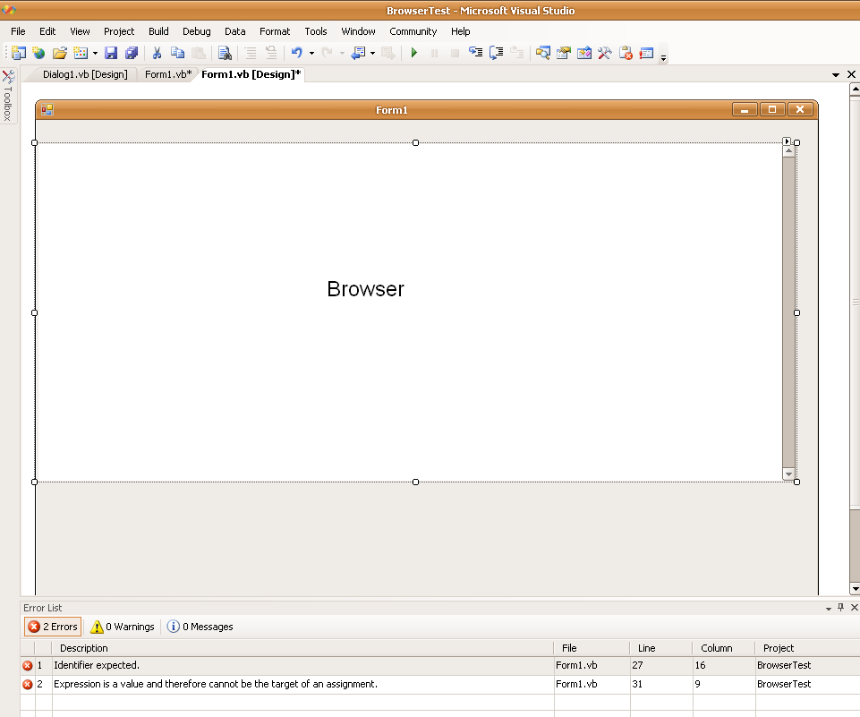This screenshot has width=860, height=717.
Task: Click the New Project toolbar icon
Action: pyautogui.click(x=18, y=53)
